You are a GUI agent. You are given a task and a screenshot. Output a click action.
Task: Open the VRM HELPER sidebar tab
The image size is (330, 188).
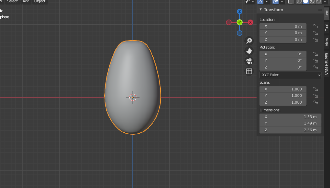327,64
